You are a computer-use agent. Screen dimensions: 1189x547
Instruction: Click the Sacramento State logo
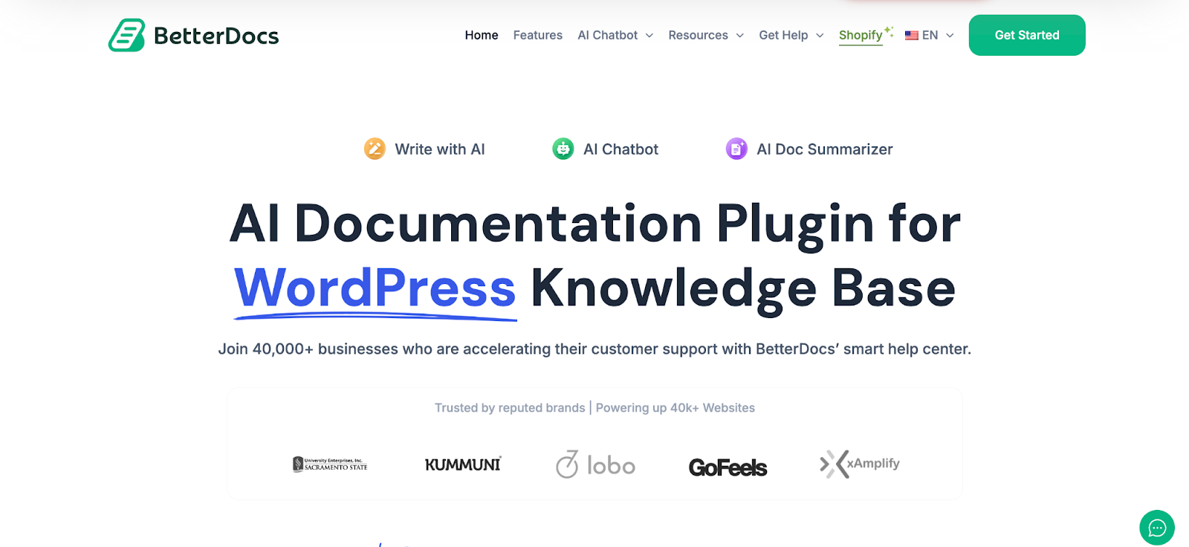point(330,464)
